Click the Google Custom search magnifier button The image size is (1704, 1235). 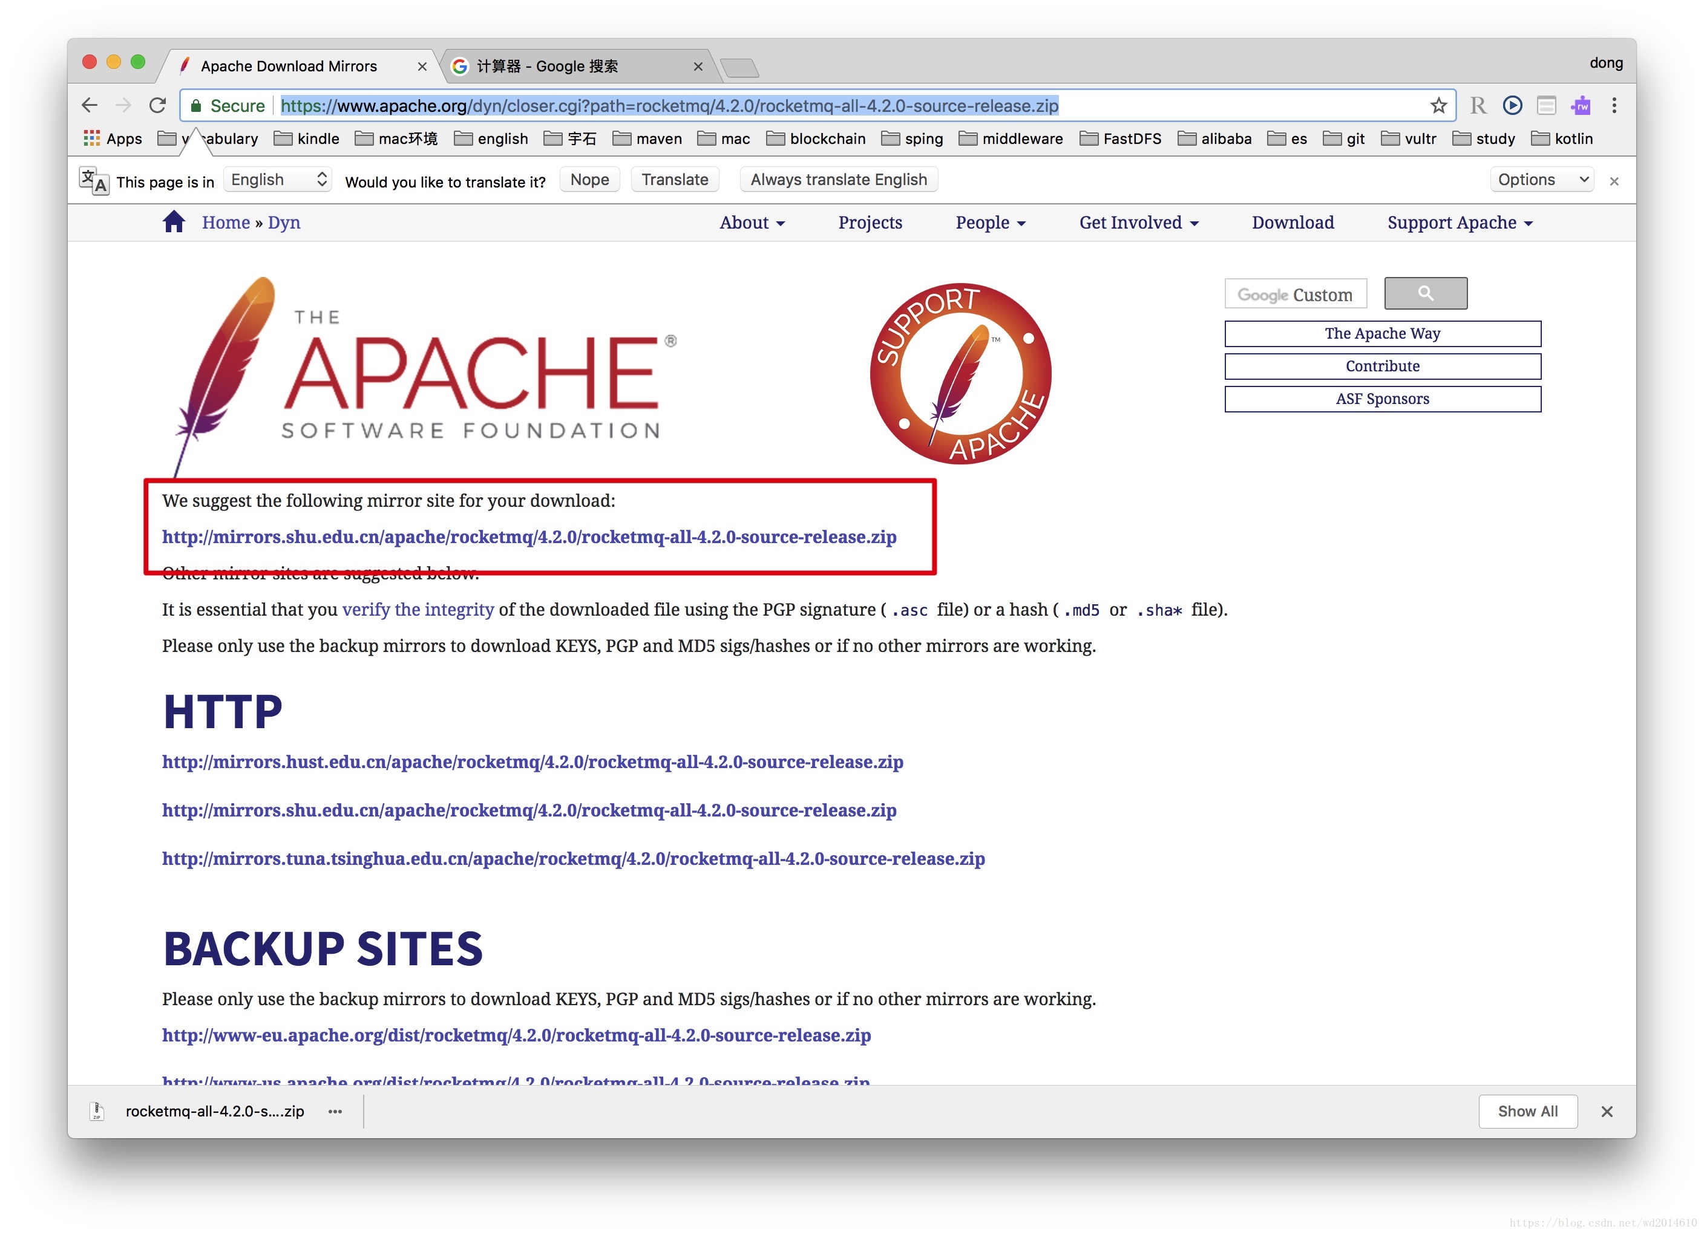(x=1425, y=293)
